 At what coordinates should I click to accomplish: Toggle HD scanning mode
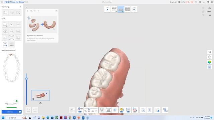point(108,110)
